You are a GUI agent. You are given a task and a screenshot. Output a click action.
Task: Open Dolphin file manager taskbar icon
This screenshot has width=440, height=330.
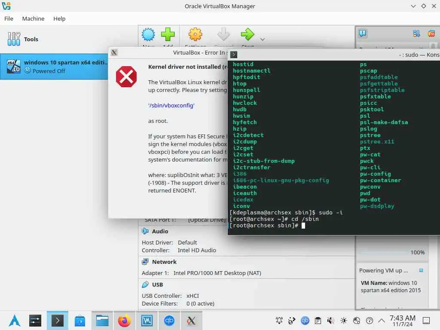tap(102, 321)
